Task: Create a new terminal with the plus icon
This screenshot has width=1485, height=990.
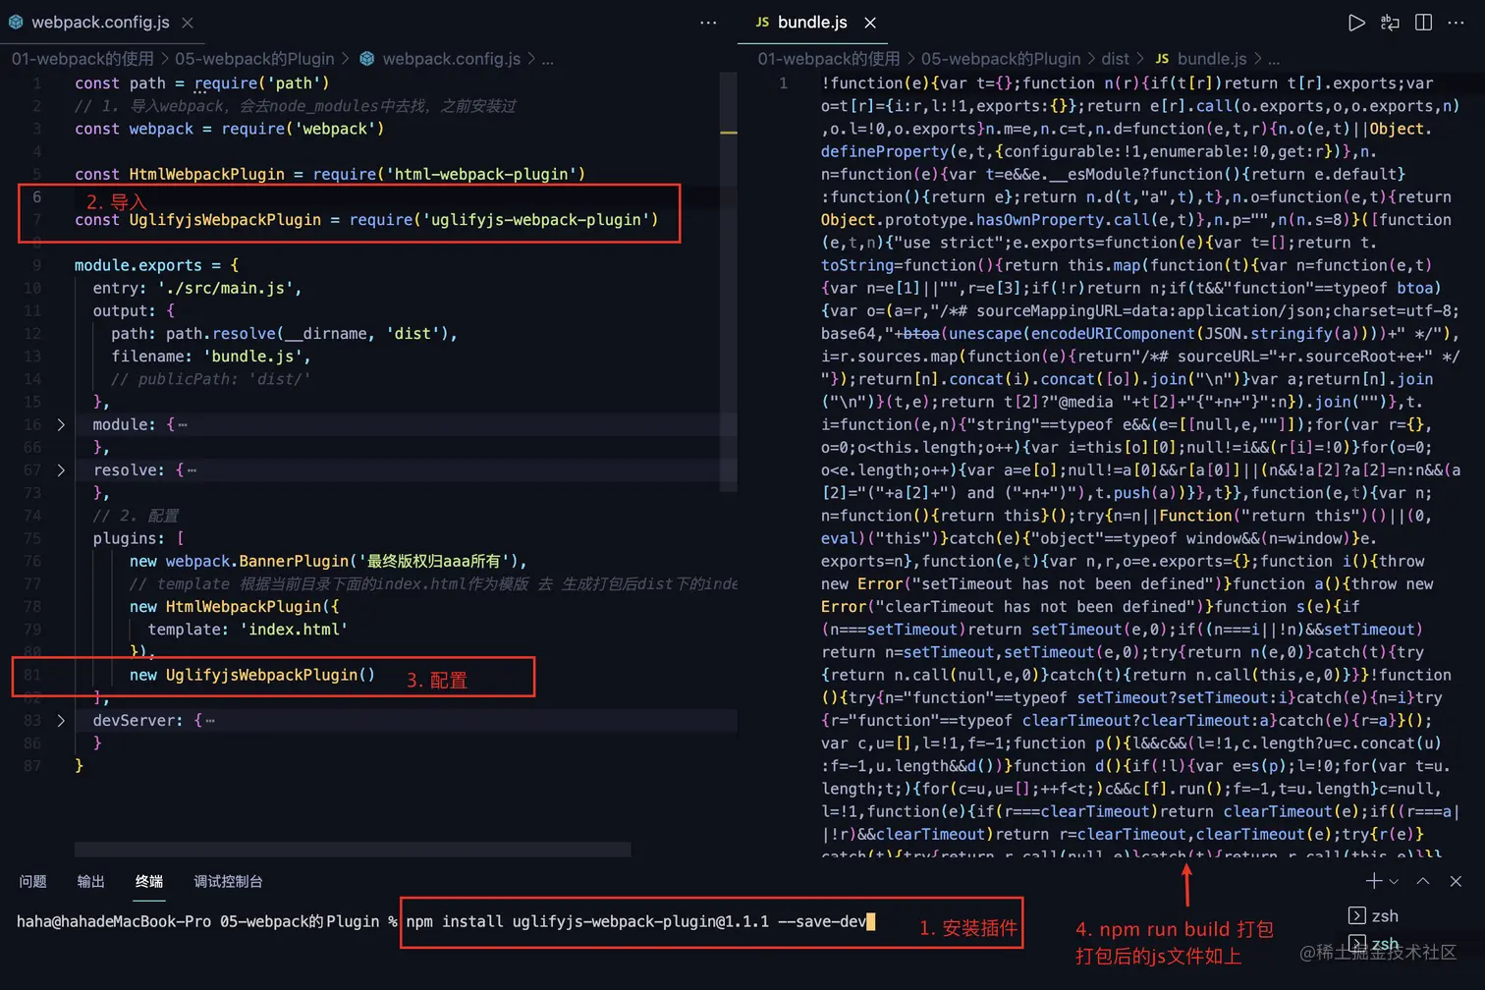Action: coord(1374,881)
